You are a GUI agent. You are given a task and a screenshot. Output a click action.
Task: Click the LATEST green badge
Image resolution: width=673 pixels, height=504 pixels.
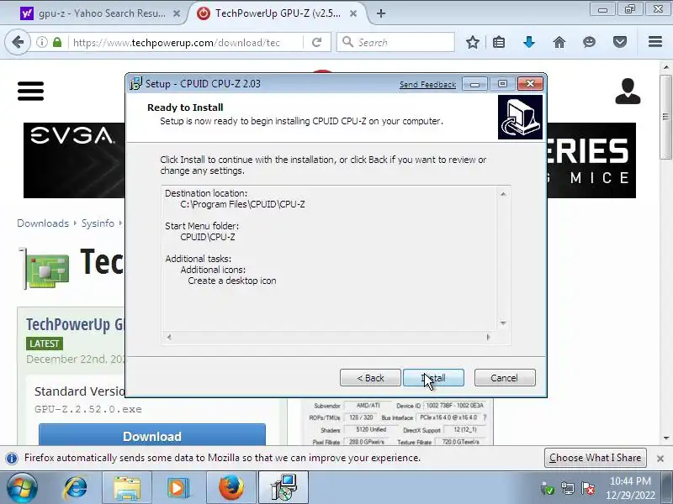click(x=45, y=344)
